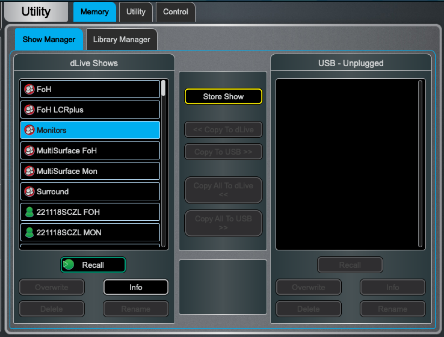Click the dLive Overwrite button
Image resolution: width=444 pixels, height=337 pixels.
click(x=52, y=287)
